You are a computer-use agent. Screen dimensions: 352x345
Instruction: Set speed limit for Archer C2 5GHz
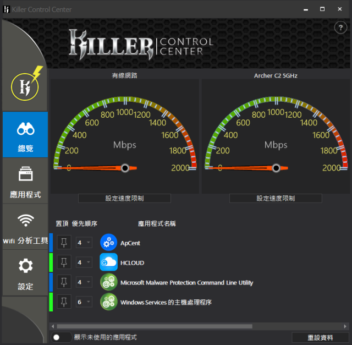coord(276,198)
